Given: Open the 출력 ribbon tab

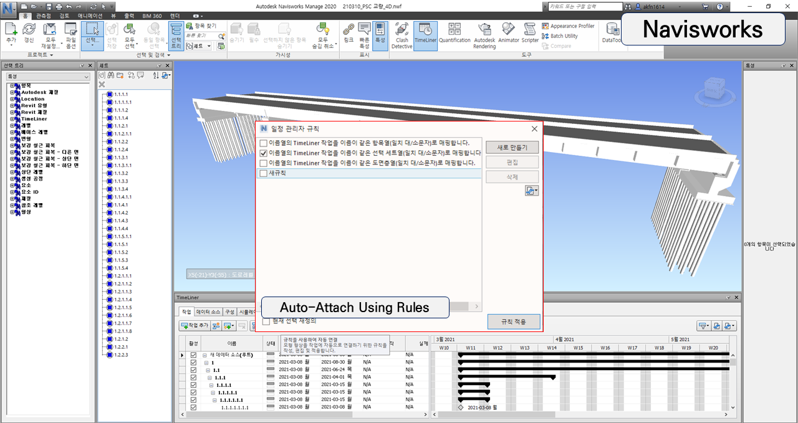Looking at the screenshot, I should point(129,16).
